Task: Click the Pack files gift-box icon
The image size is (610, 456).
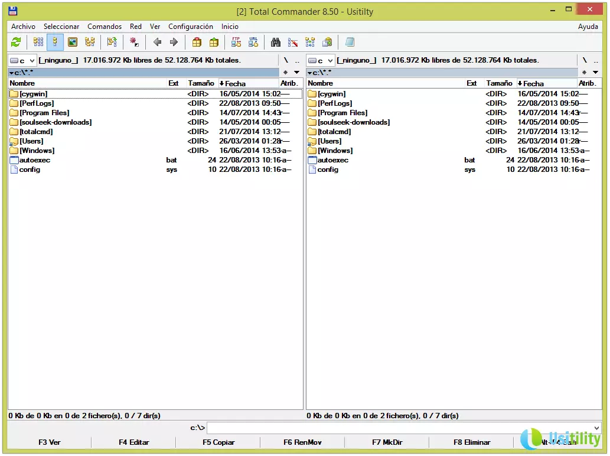Action: tap(197, 42)
